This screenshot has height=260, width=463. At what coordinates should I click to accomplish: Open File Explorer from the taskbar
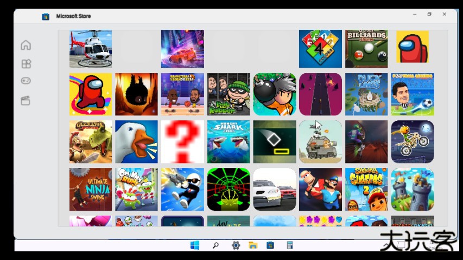[x=253, y=245]
